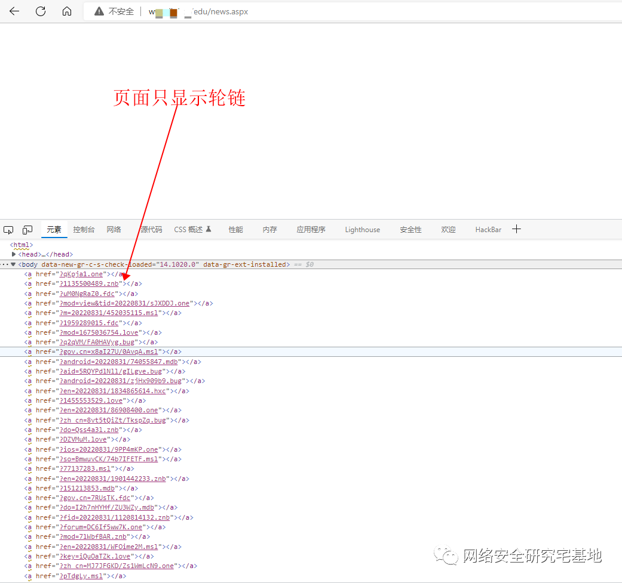Open the 网络 tab
This screenshot has width=622, height=583.
[114, 230]
